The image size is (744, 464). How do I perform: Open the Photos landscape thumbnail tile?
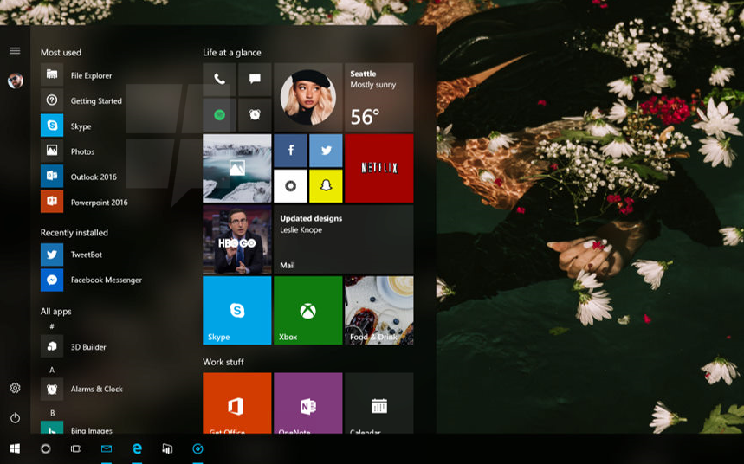[236, 168]
